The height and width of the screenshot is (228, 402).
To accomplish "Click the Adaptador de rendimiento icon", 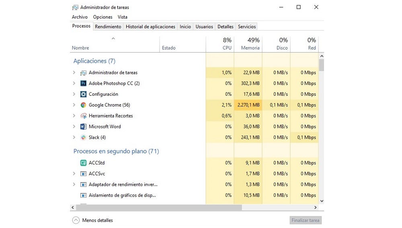I will [83, 185].
